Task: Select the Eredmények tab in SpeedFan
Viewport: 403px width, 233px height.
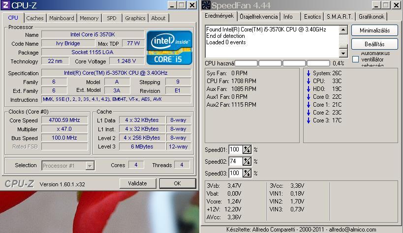Action: (219, 16)
